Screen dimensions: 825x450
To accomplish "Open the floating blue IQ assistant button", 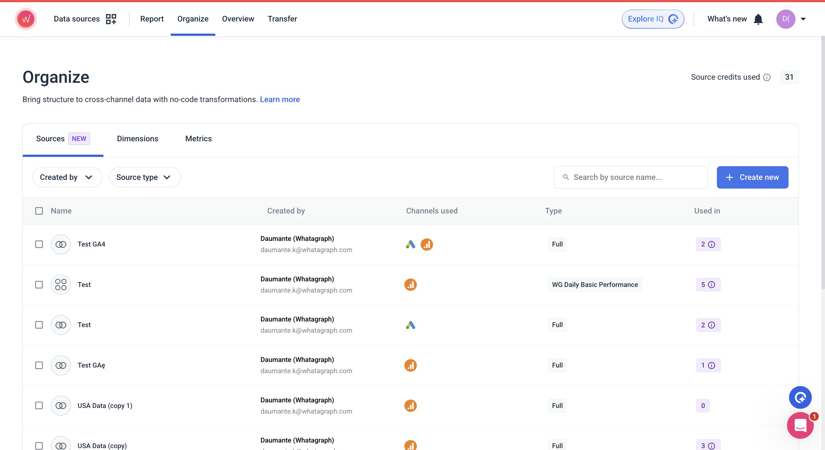I will pyautogui.click(x=800, y=397).
